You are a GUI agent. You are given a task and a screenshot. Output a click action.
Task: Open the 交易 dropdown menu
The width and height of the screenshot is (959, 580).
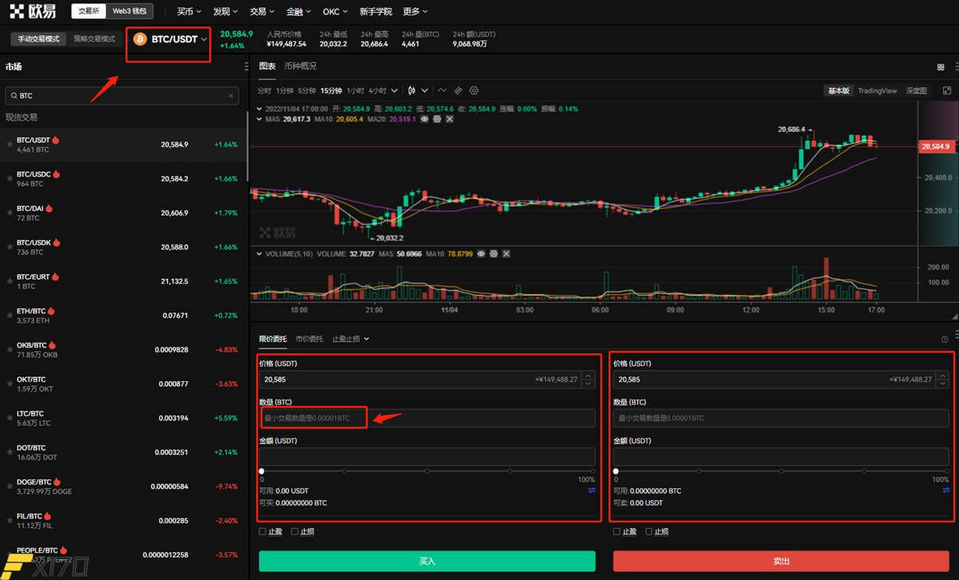click(x=262, y=11)
